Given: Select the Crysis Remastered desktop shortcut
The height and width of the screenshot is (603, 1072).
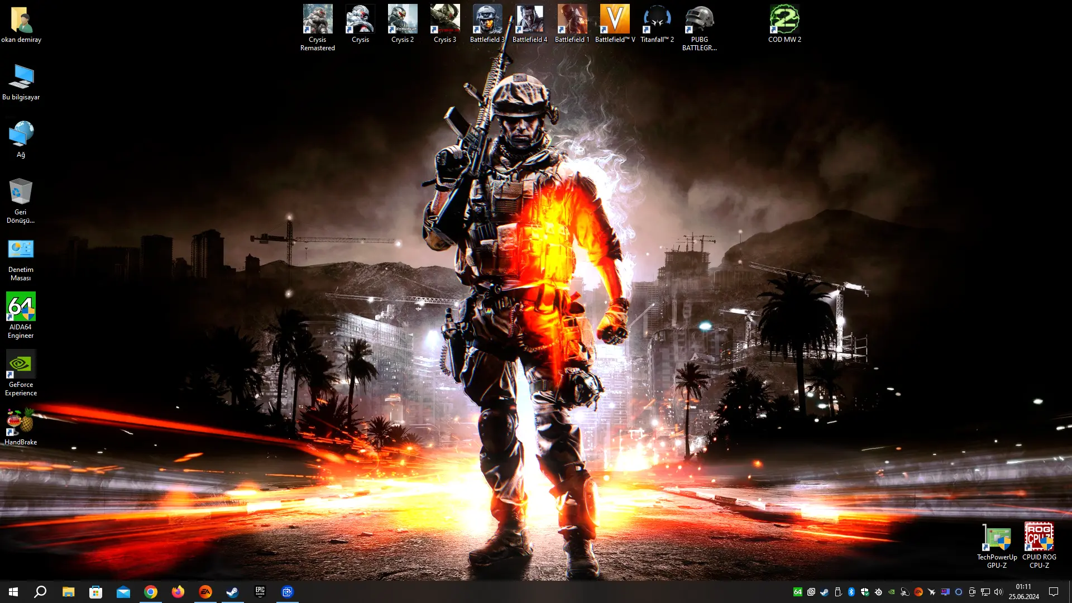Looking at the screenshot, I should click(x=318, y=28).
